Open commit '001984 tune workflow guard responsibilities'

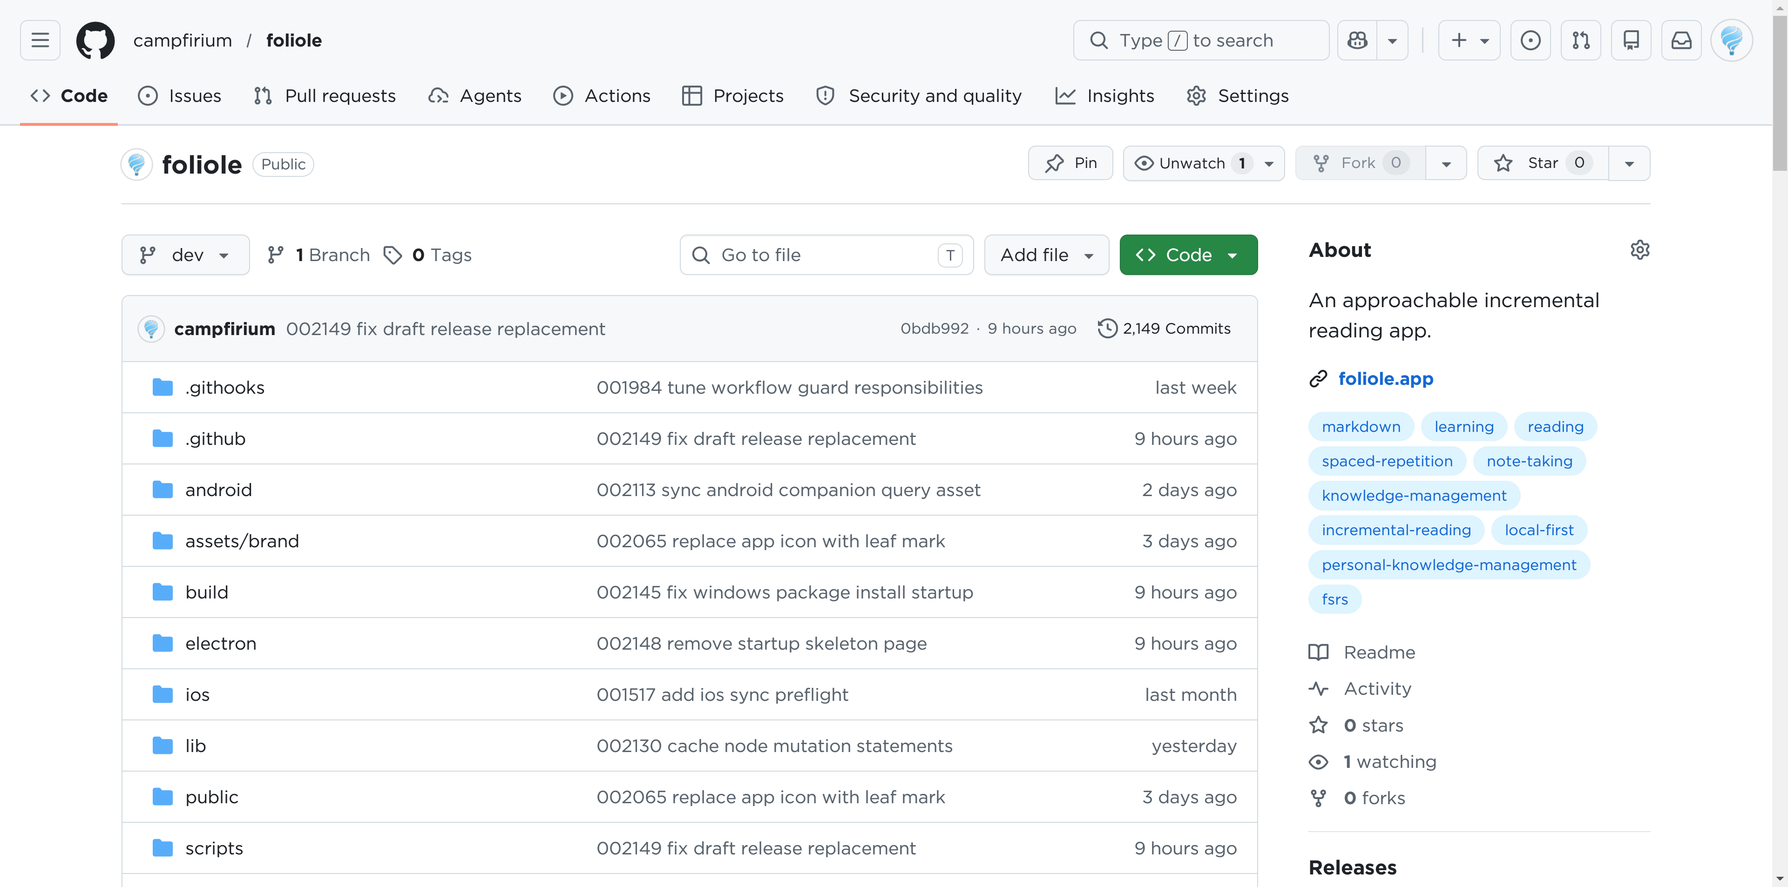789,387
